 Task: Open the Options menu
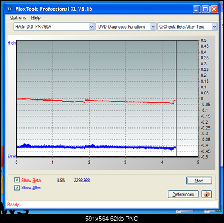pos(18,18)
